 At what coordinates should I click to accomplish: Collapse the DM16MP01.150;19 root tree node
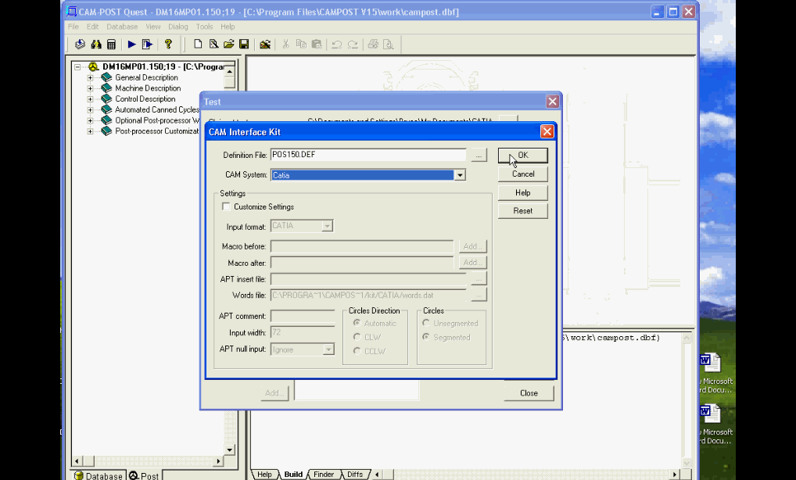pyautogui.click(x=77, y=66)
